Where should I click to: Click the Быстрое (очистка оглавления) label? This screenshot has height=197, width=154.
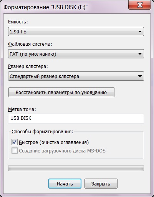54,142
